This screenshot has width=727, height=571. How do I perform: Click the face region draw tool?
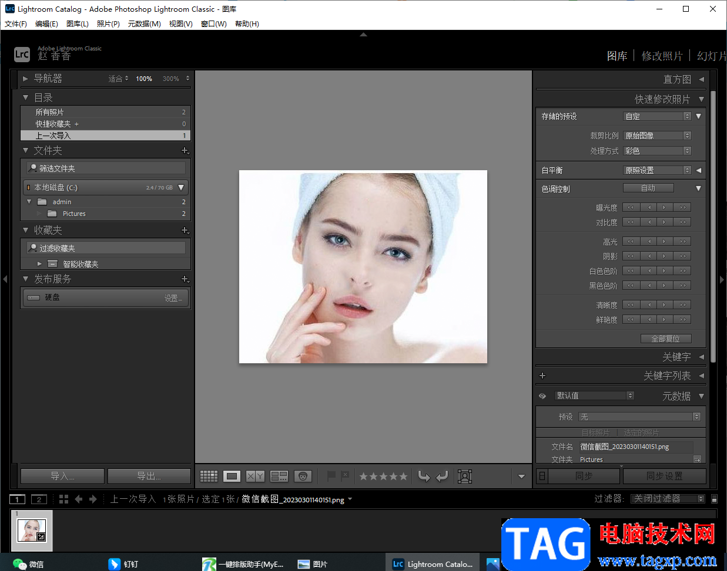tap(465, 477)
